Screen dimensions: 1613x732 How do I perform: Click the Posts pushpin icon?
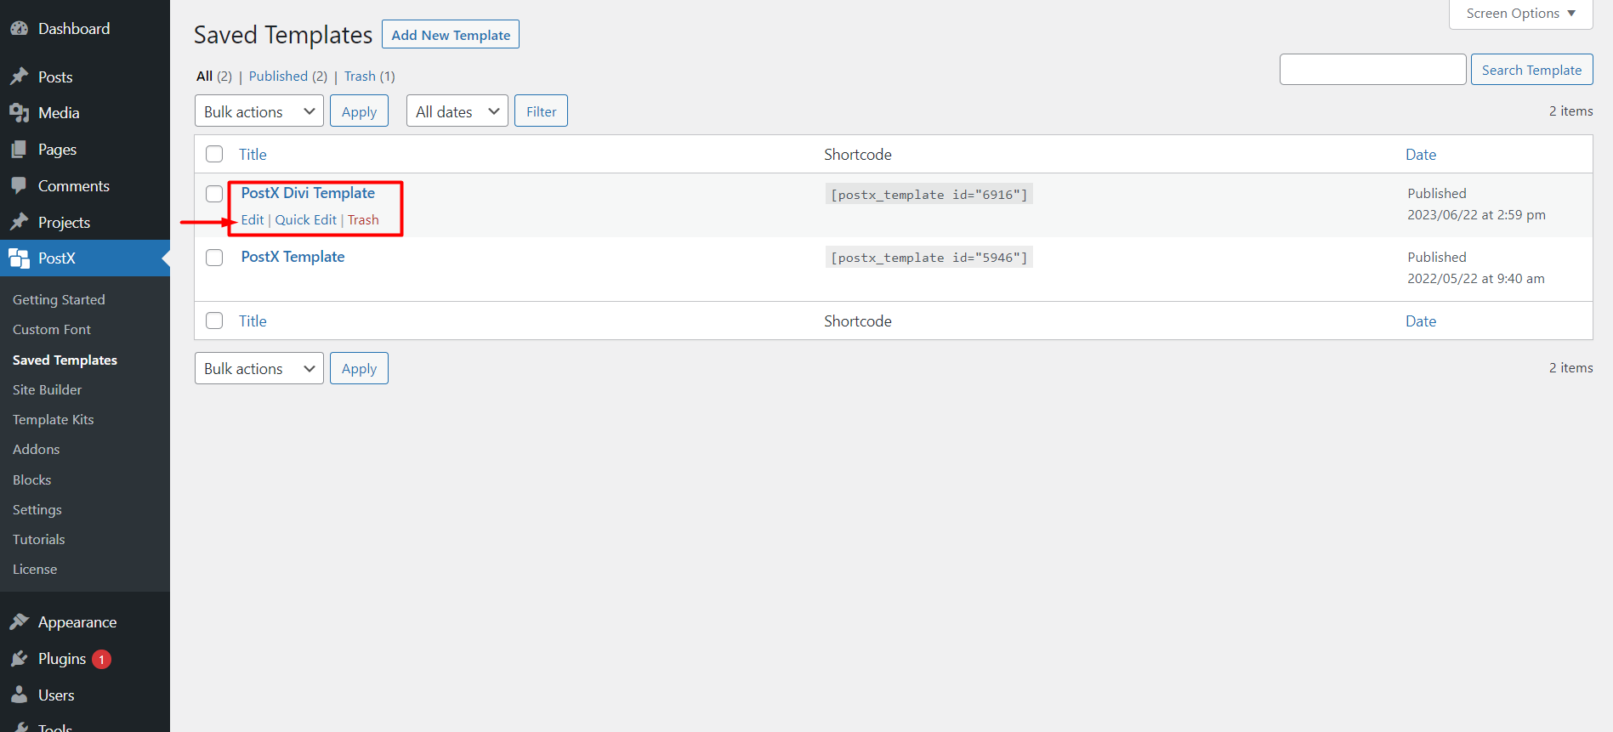[x=19, y=77]
